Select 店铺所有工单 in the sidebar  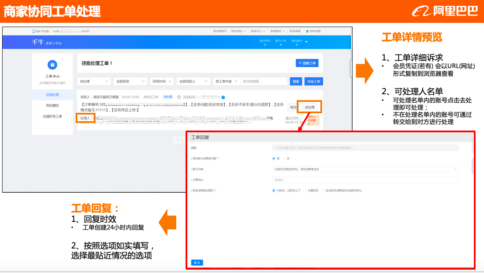click(x=52, y=116)
